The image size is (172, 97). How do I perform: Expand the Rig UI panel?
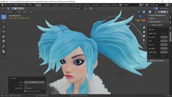152,19
